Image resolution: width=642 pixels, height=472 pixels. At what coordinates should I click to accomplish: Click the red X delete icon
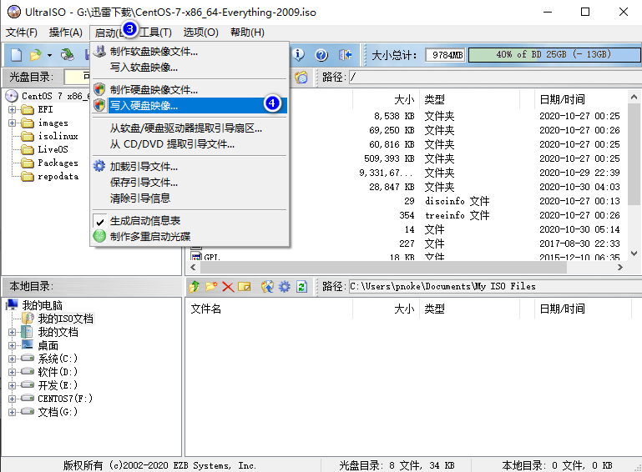point(227,286)
